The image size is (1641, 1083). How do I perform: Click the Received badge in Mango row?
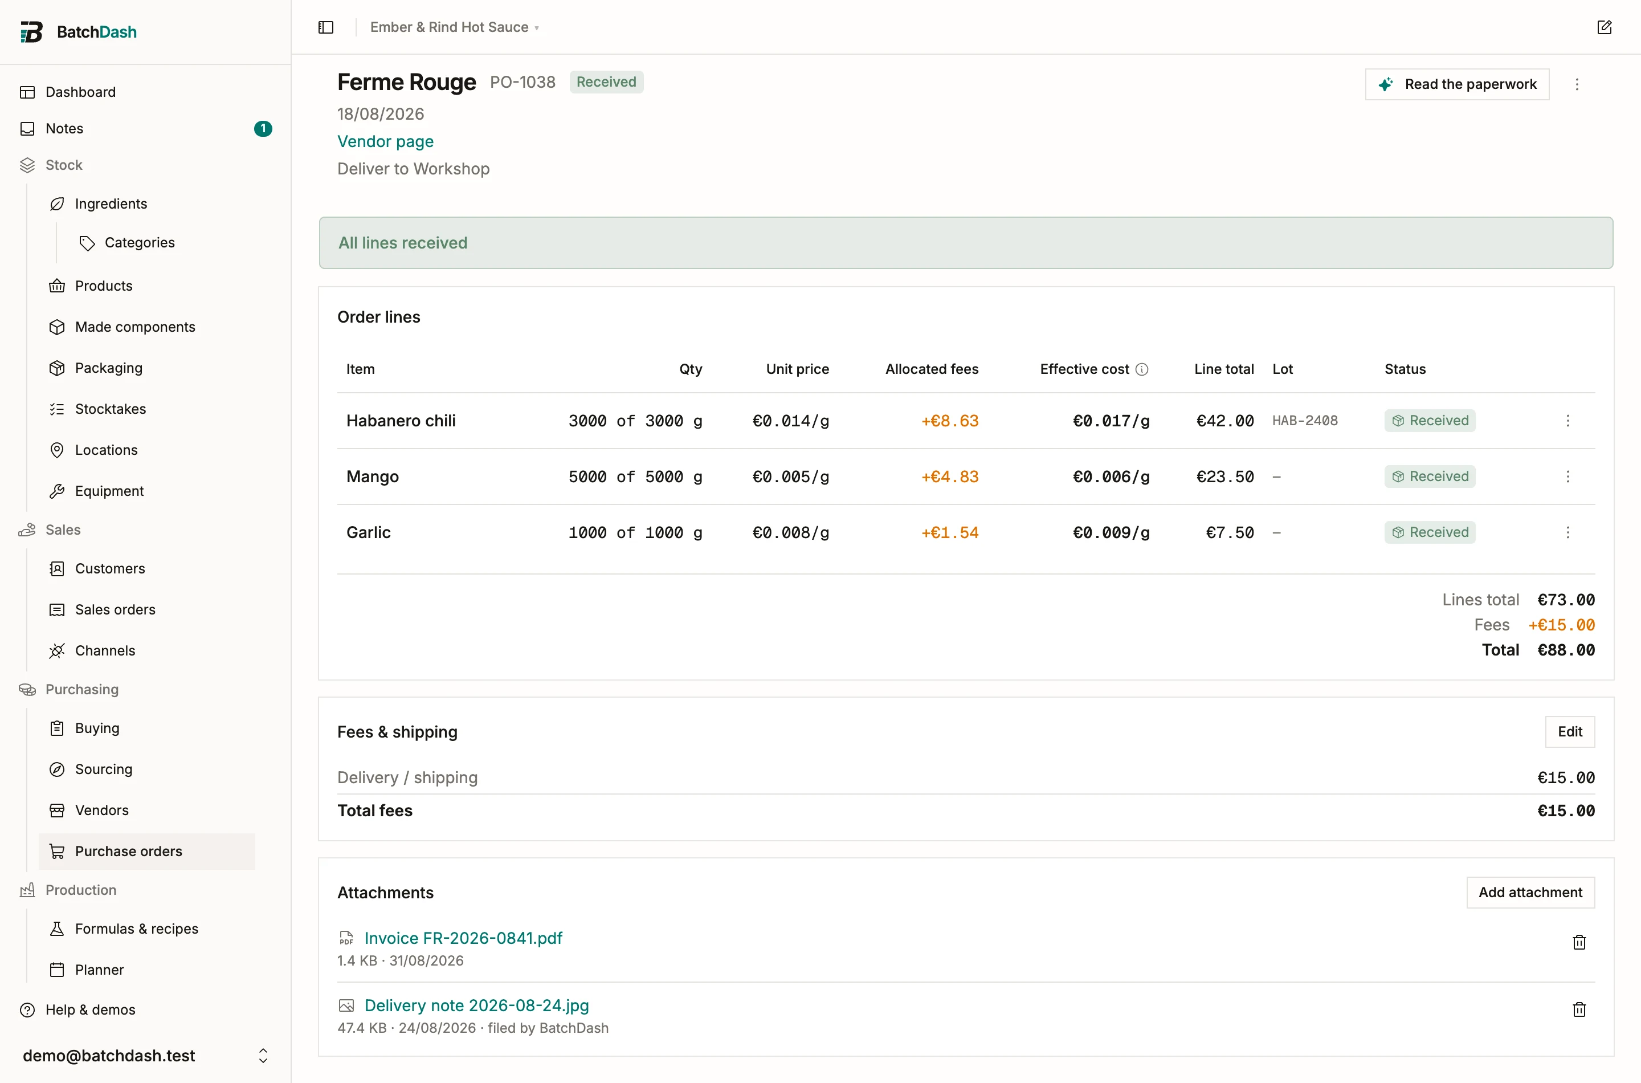tap(1430, 477)
